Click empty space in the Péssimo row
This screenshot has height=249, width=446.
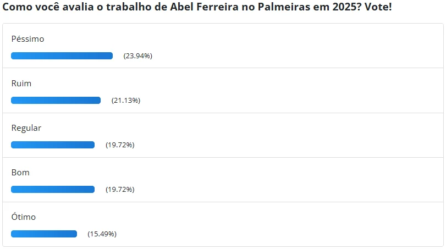point(302,47)
